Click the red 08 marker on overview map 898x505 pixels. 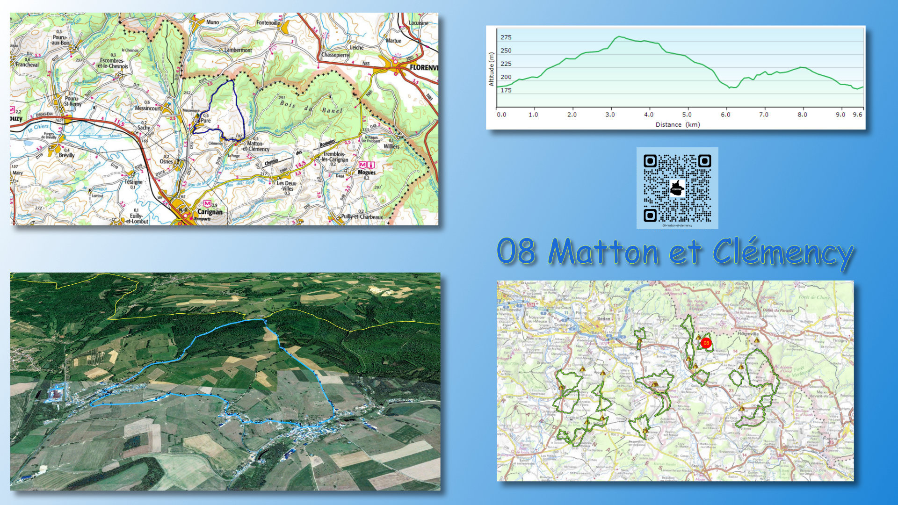click(x=706, y=343)
